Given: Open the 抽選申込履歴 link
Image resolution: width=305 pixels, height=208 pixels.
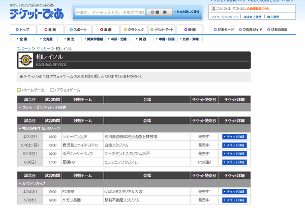Looking at the screenshot, I should click(x=252, y=17).
